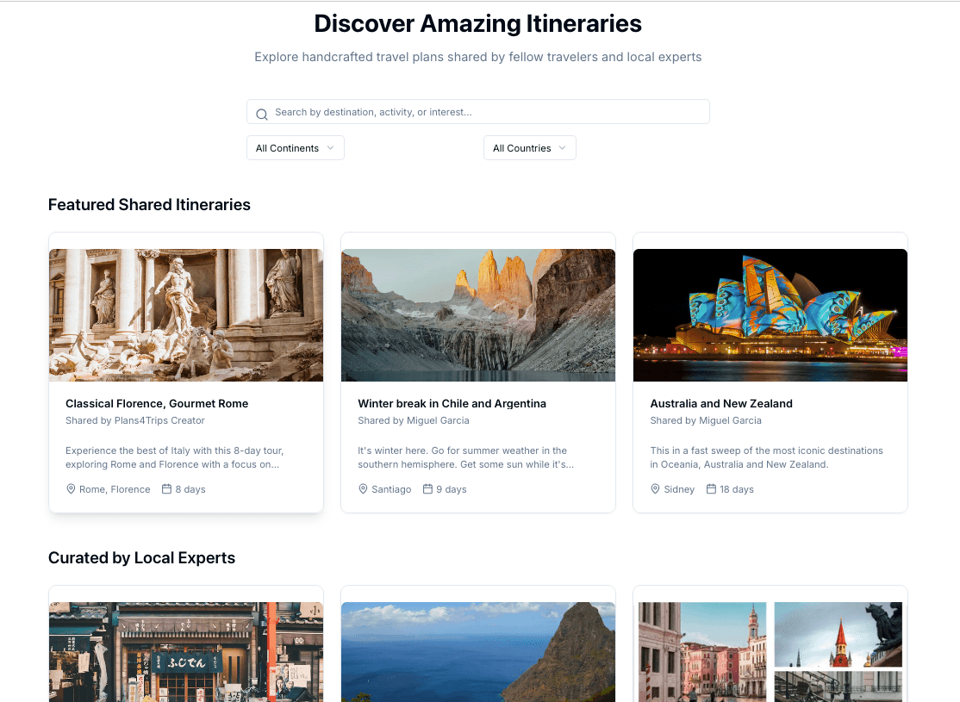Open the All Countries dropdown
The height and width of the screenshot is (702, 960).
click(x=529, y=147)
